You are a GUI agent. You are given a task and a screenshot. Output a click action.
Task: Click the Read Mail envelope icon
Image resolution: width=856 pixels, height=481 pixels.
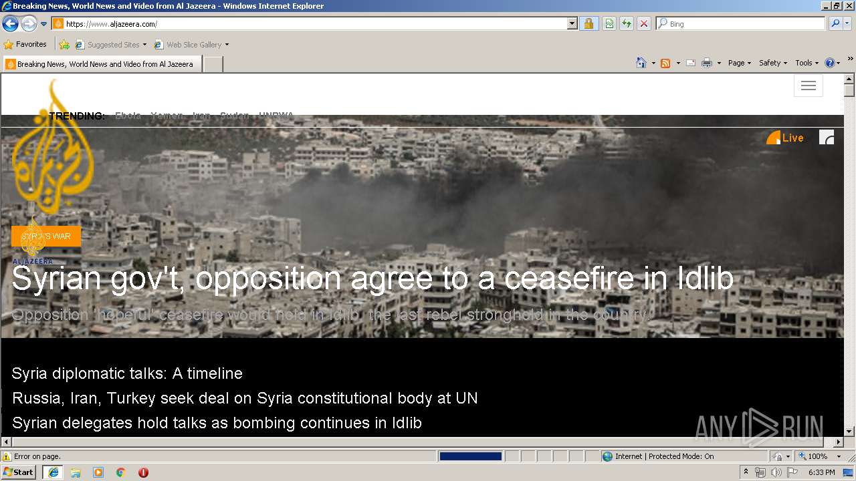pyautogui.click(x=691, y=63)
